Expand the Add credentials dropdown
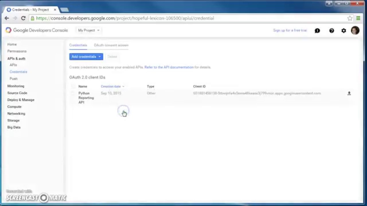The image size is (367, 206). click(86, 57)
